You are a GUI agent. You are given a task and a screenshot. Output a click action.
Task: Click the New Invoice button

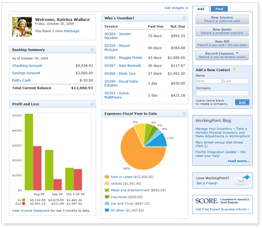[222, 19]
